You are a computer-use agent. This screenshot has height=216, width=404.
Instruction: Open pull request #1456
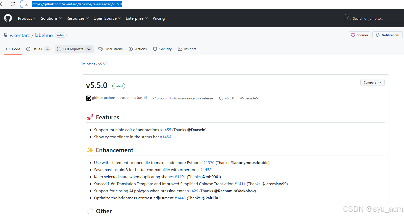pyautogui.click(x=165, y=137)
